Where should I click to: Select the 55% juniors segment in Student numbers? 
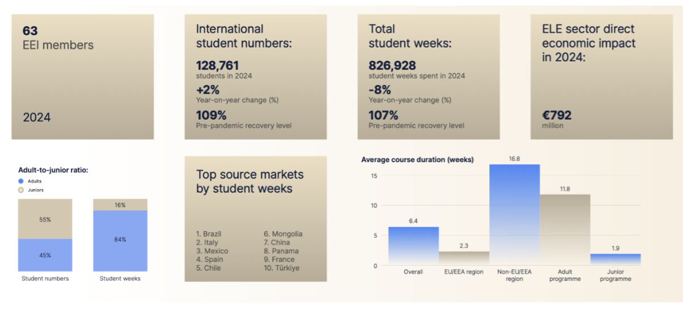[45, 219]
